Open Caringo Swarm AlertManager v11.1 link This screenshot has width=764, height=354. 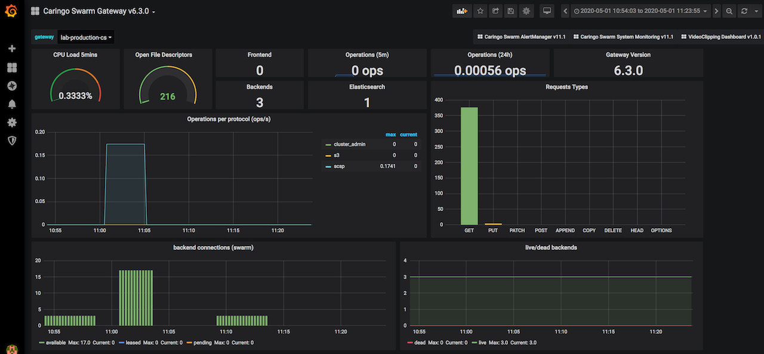click(x=521, y=37)
